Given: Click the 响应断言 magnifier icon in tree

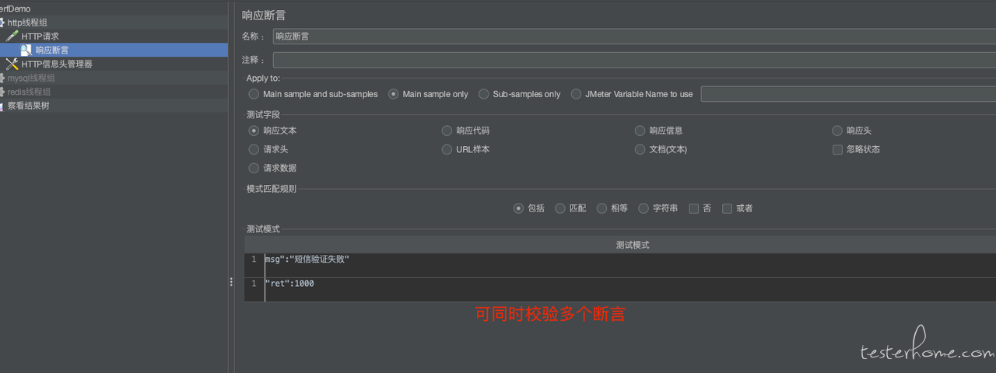Looking at the screenshot, I should click(x=26, y=50).
